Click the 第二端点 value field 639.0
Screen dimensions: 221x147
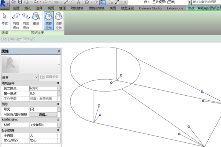[43, 88]
